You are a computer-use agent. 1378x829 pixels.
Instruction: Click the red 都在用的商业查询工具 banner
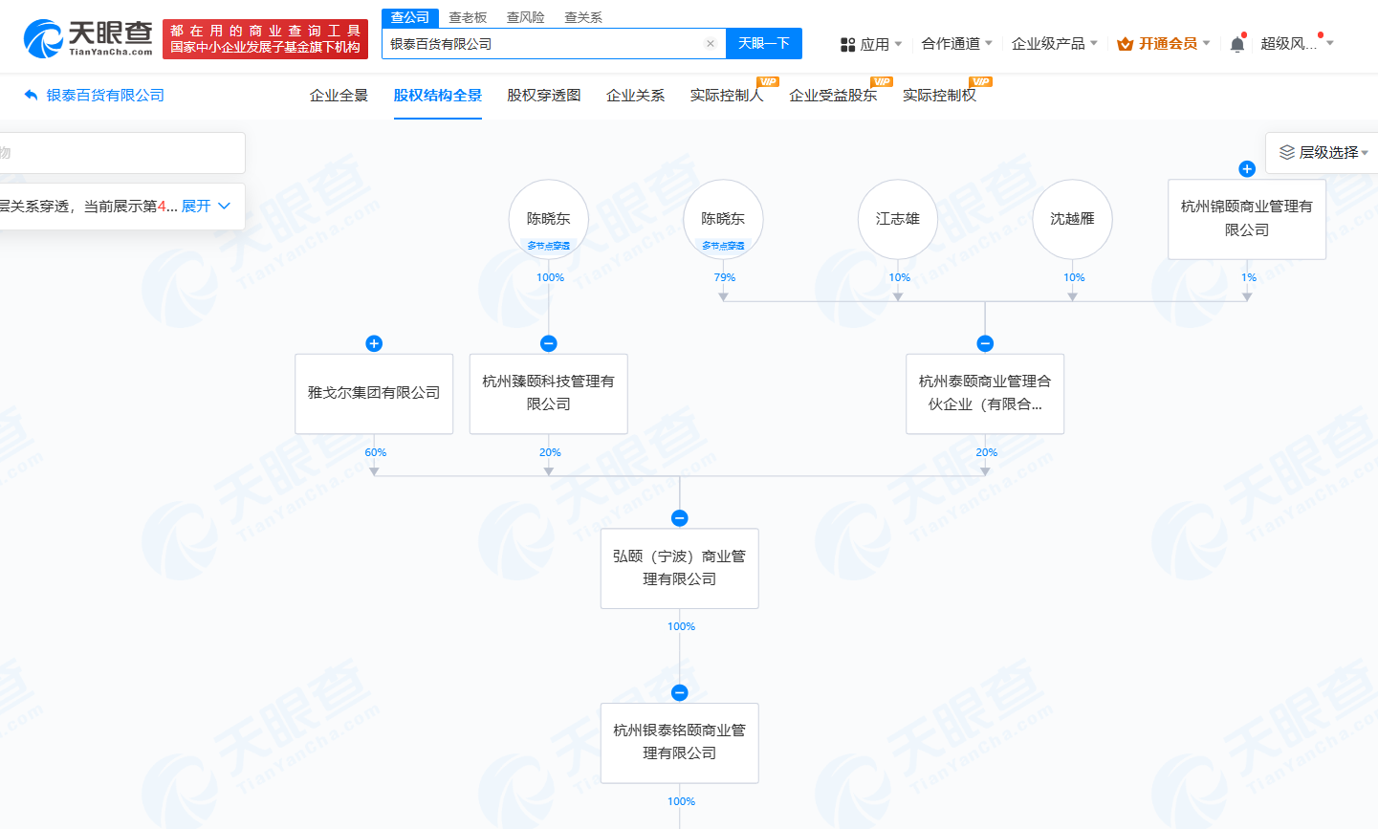point(265,39)
